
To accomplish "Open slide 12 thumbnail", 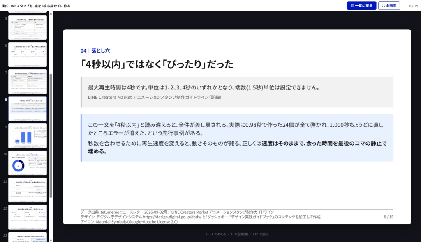I will [28, 217].
